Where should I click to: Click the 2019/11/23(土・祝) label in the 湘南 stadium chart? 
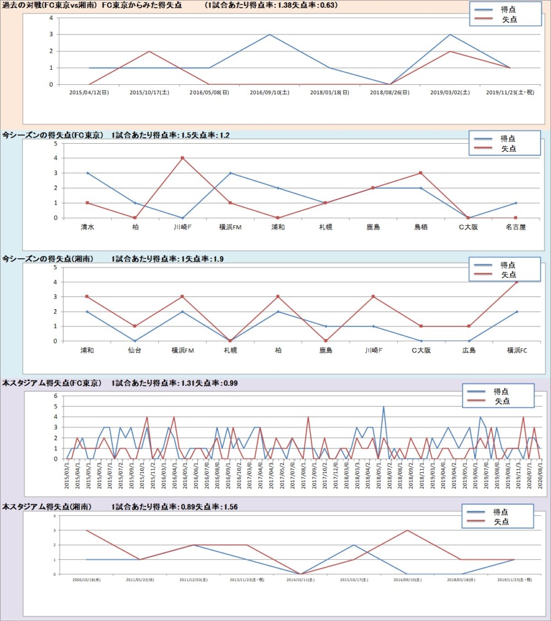click(515, 580)
